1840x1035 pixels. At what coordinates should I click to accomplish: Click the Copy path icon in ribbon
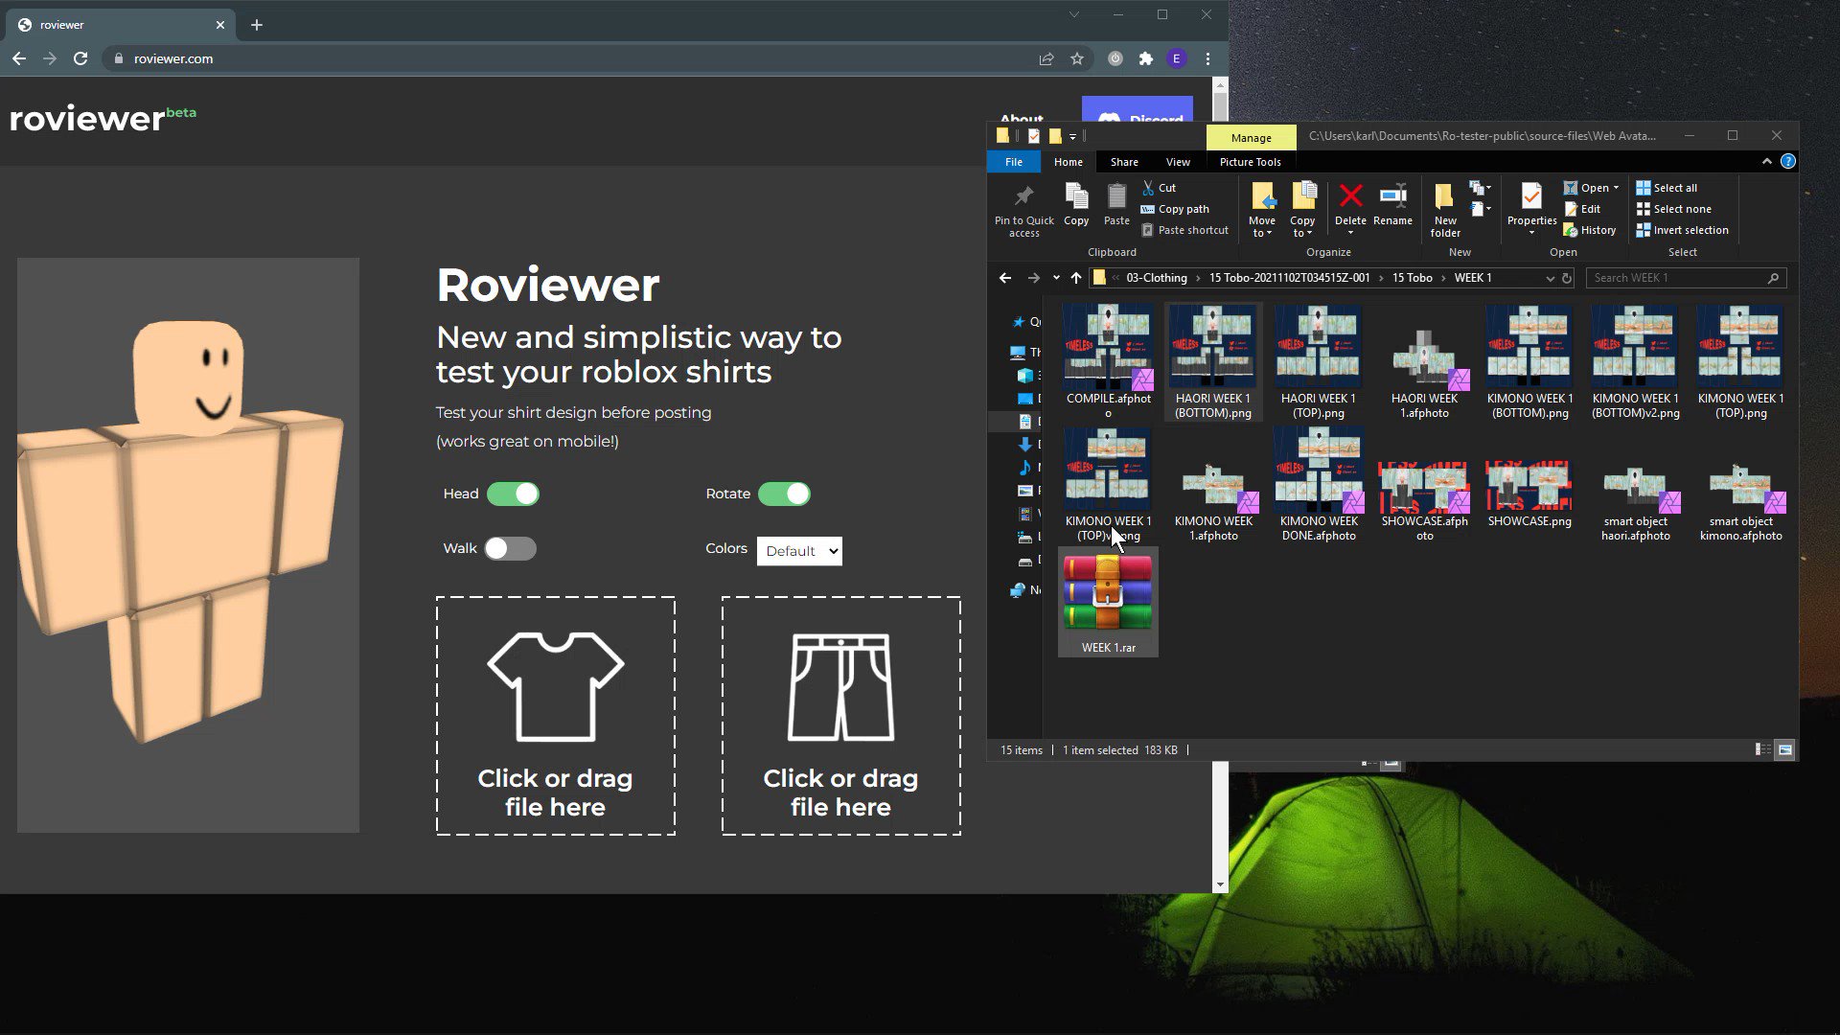(x=1147, y=207)
